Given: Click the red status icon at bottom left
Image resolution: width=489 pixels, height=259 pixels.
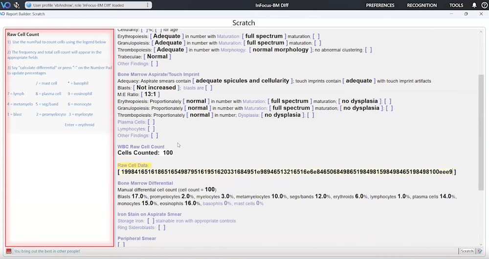Looking at the screenshot, I should [x=9, y=251].
